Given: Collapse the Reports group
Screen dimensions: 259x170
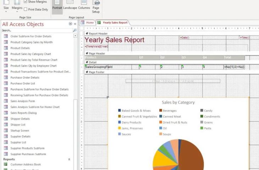Looking at the screenshot, I should tap(69, 159).
